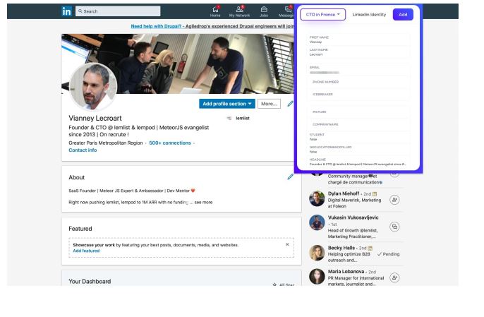This screenshot has width=484, height=317.
Task: Select the LinkedIn Identity tab
Action: click(369, 15)
